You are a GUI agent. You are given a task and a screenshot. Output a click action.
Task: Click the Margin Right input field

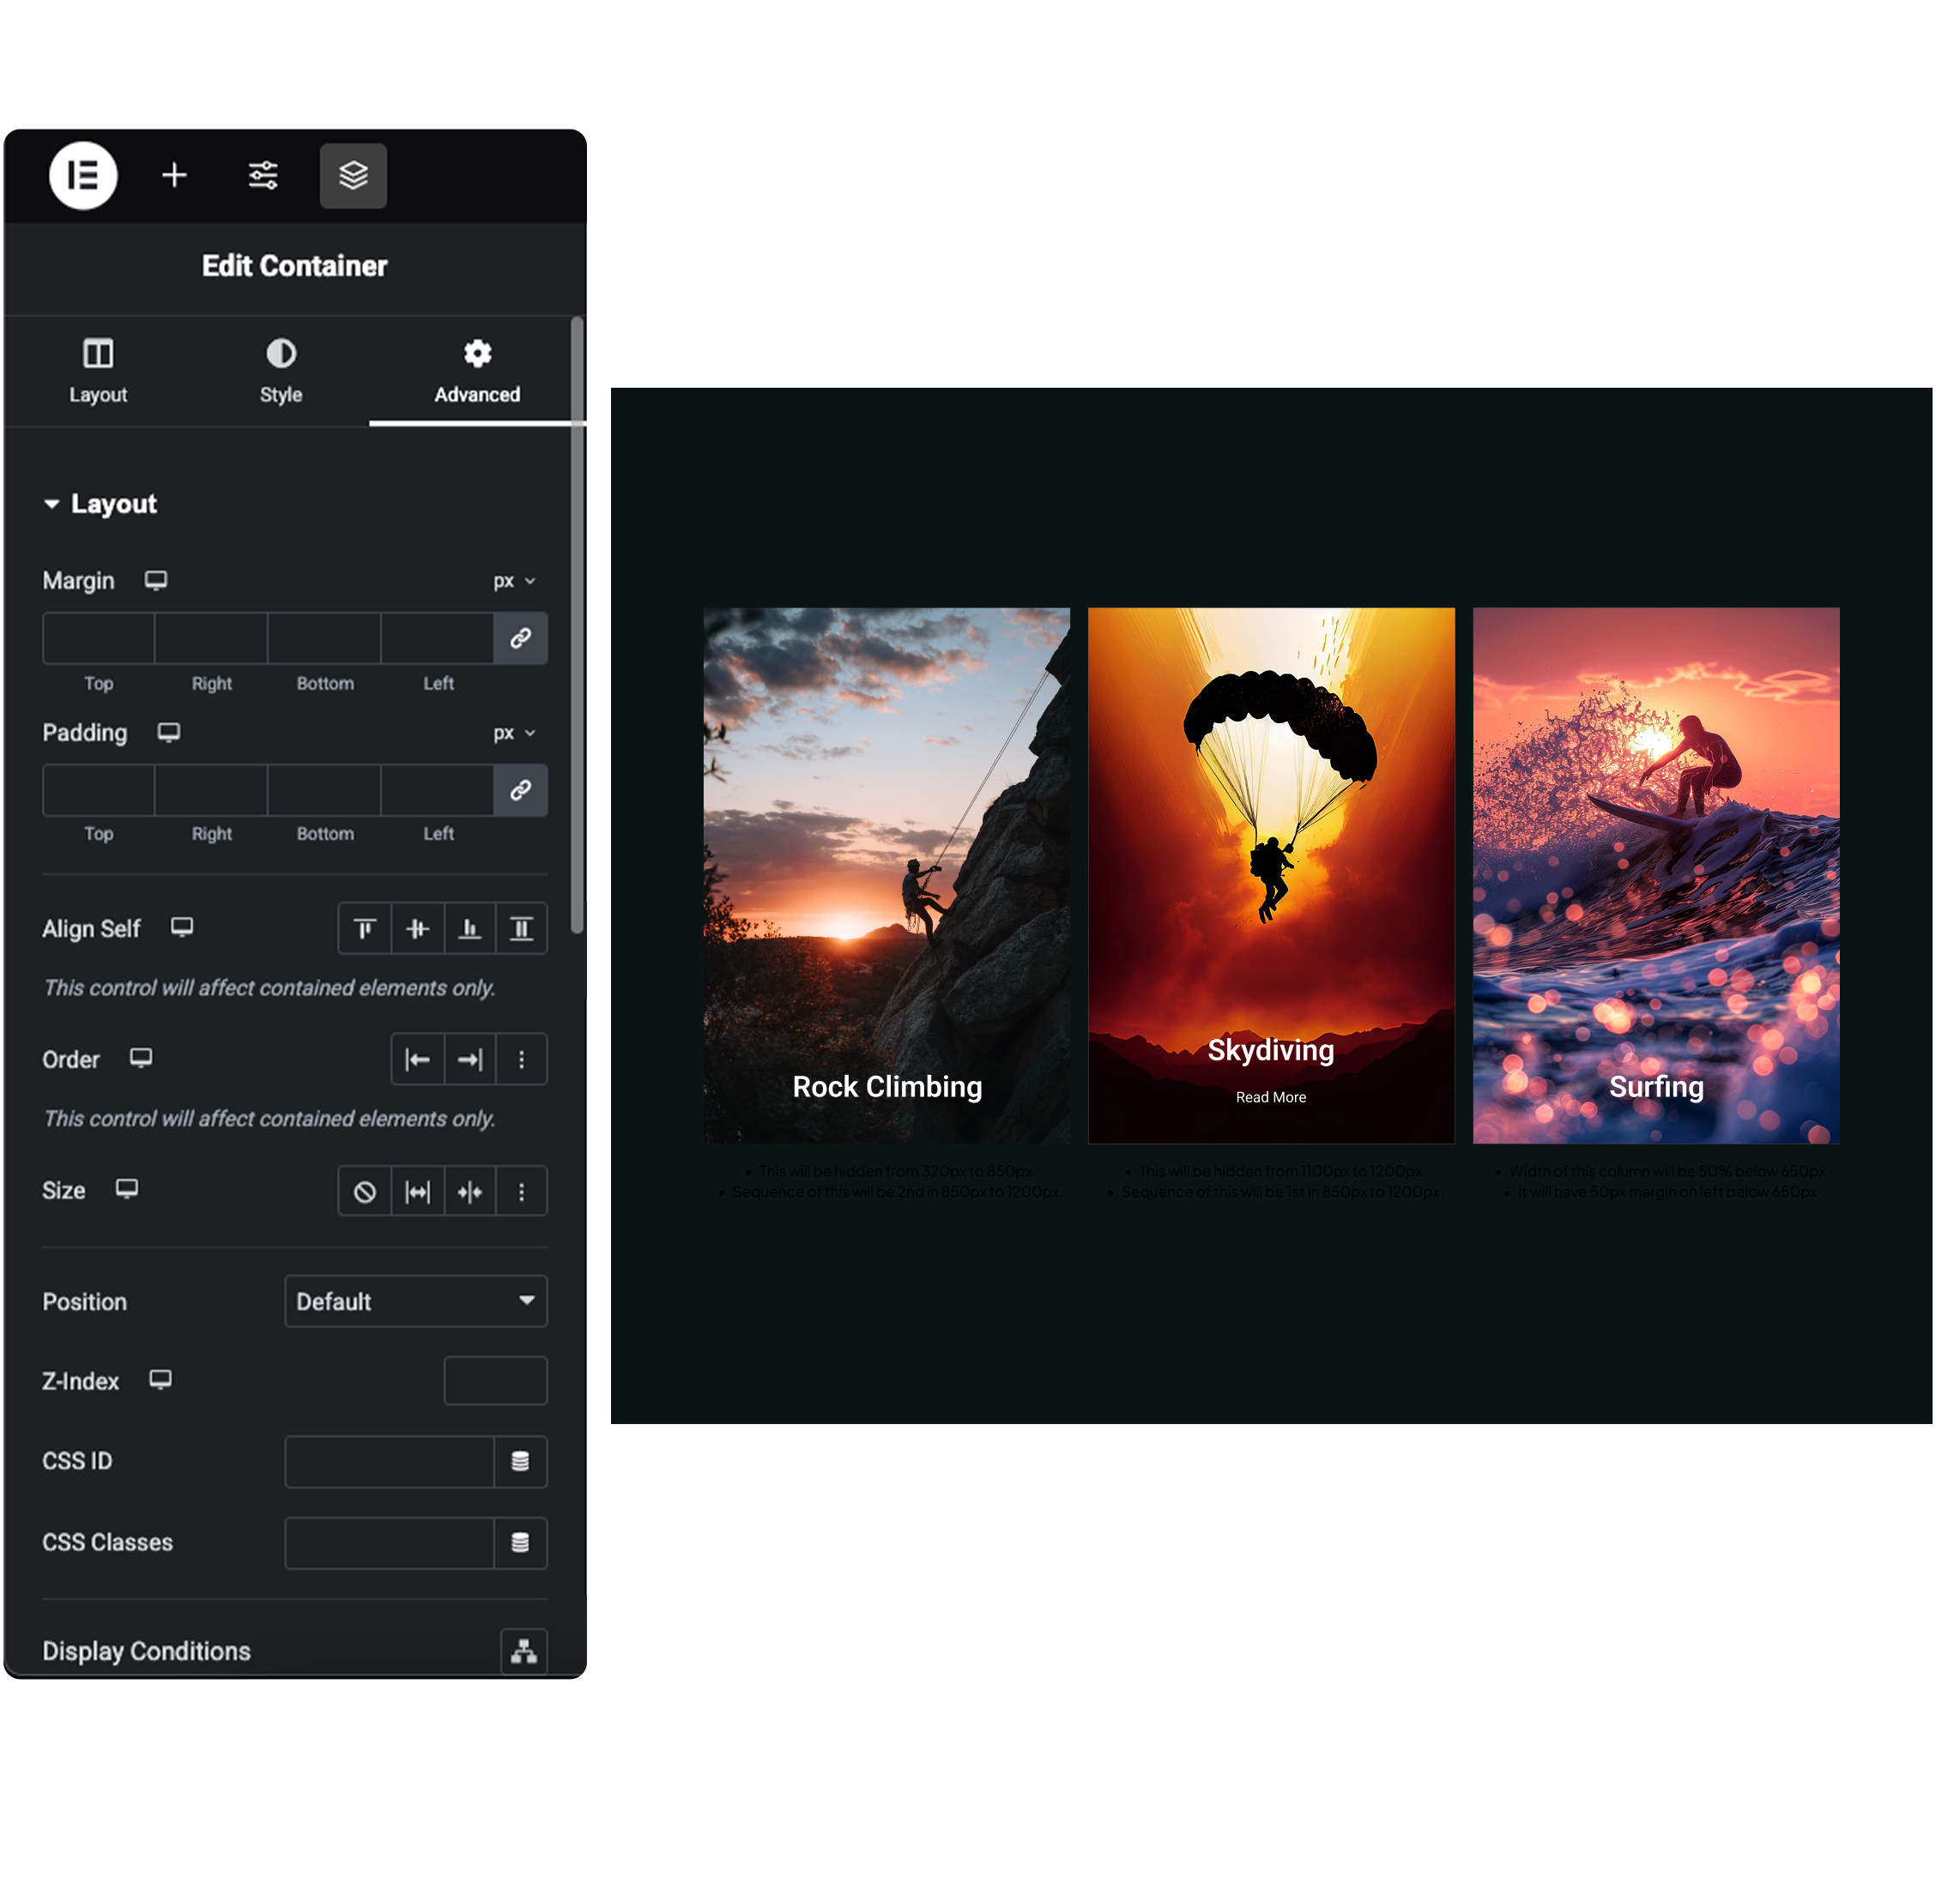coord(211,638)
